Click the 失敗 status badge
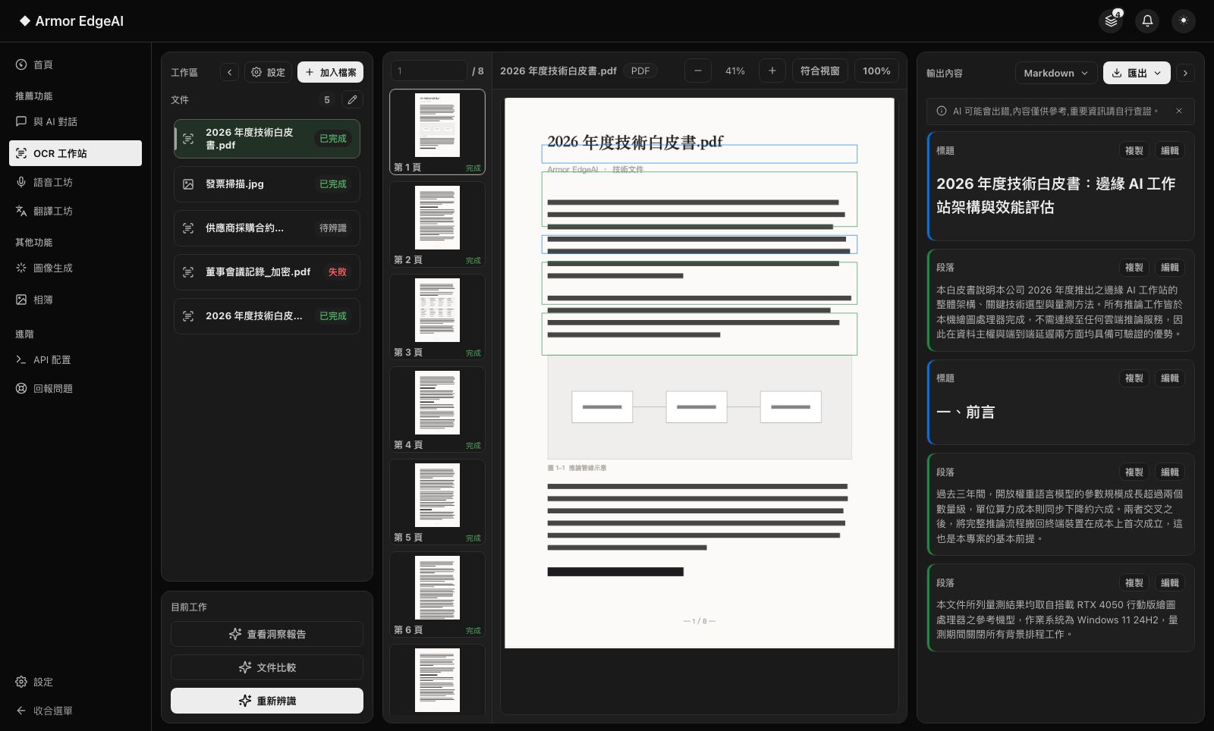This screenshot has width=1214, height=731. [338, 271]
